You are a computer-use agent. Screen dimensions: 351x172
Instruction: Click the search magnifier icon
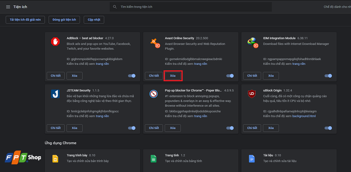[x=115, y=7]
